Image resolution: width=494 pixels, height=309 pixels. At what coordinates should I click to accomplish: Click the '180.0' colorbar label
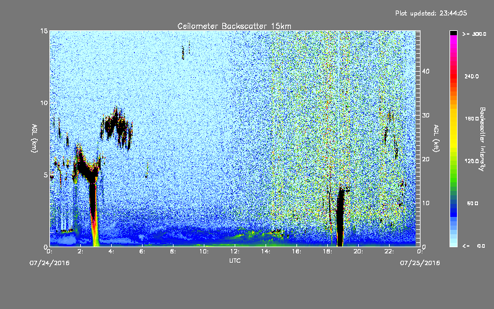pyautogui.click(x=472, y=119)
